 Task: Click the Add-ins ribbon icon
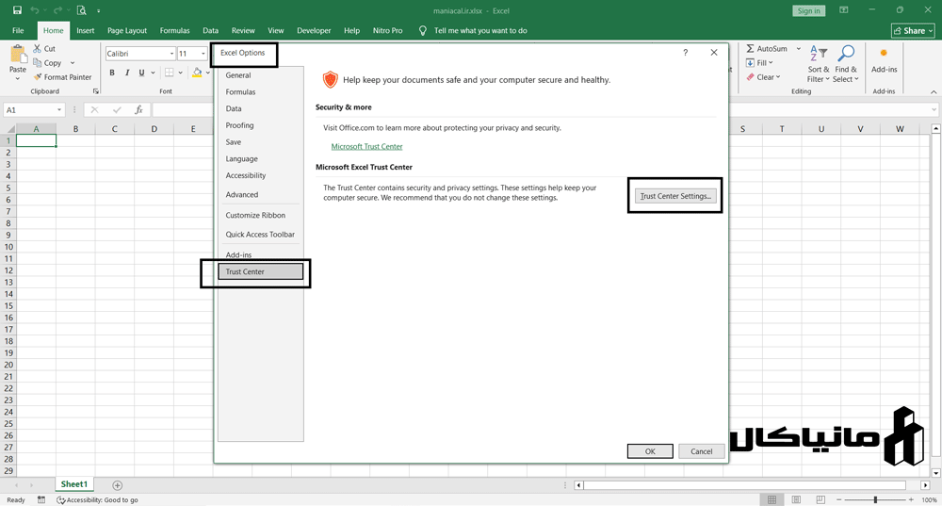pyautogui.click(x=884, y=54)
